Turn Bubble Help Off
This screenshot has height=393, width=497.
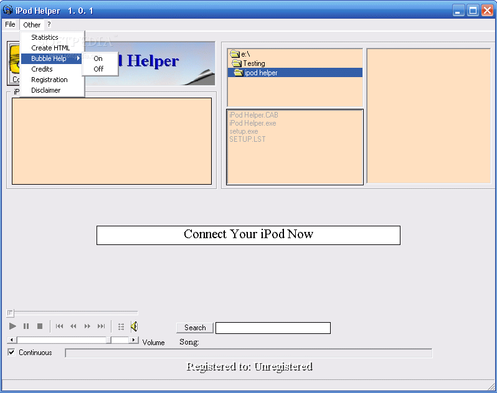pos(100,69)
